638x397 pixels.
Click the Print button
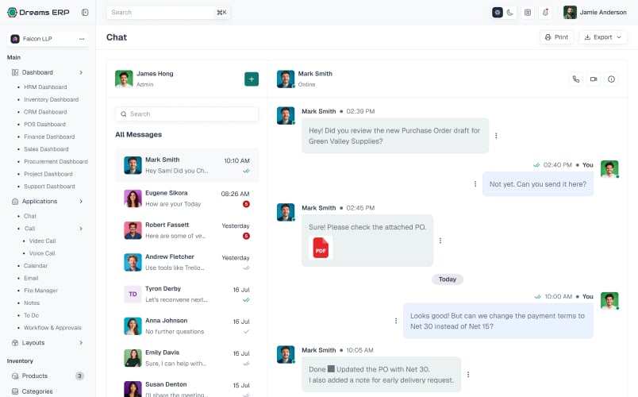556,37
